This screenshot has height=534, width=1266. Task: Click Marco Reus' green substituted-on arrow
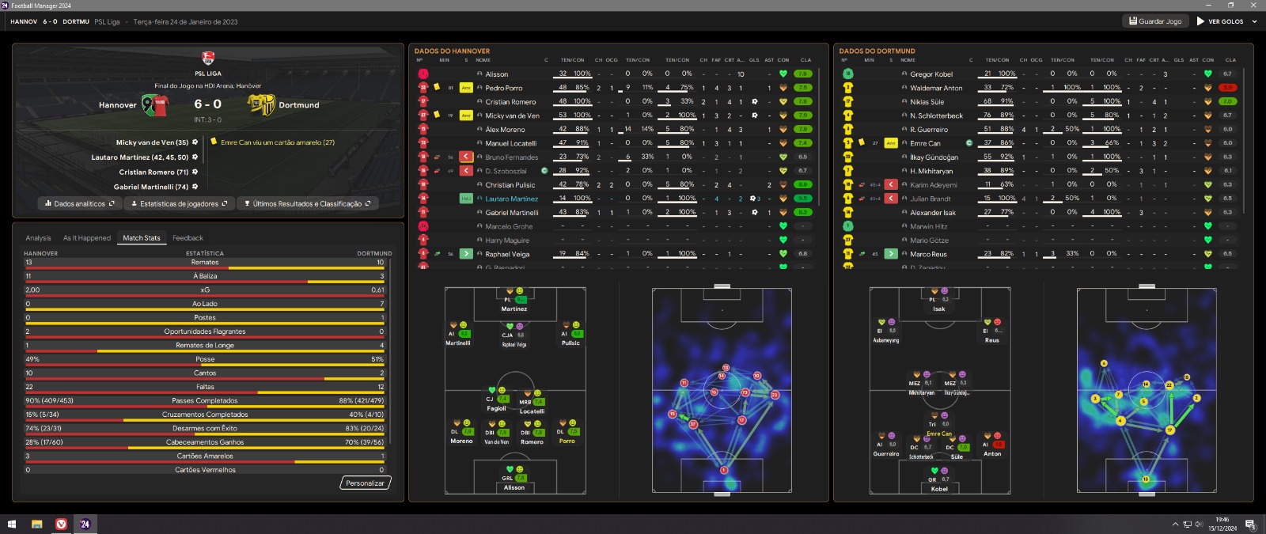coord(891,254)
